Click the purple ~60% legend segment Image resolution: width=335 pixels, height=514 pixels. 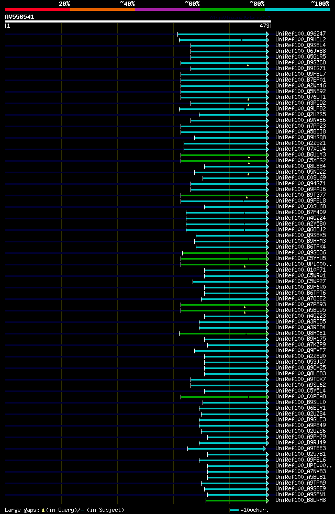(x=167, y=9)
